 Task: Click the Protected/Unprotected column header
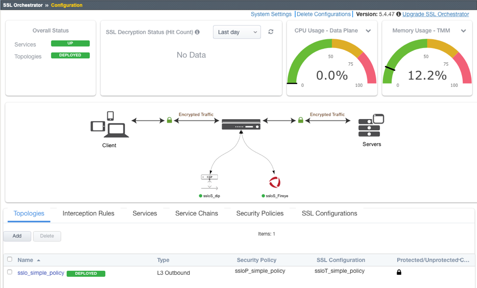tap(433, 260)
